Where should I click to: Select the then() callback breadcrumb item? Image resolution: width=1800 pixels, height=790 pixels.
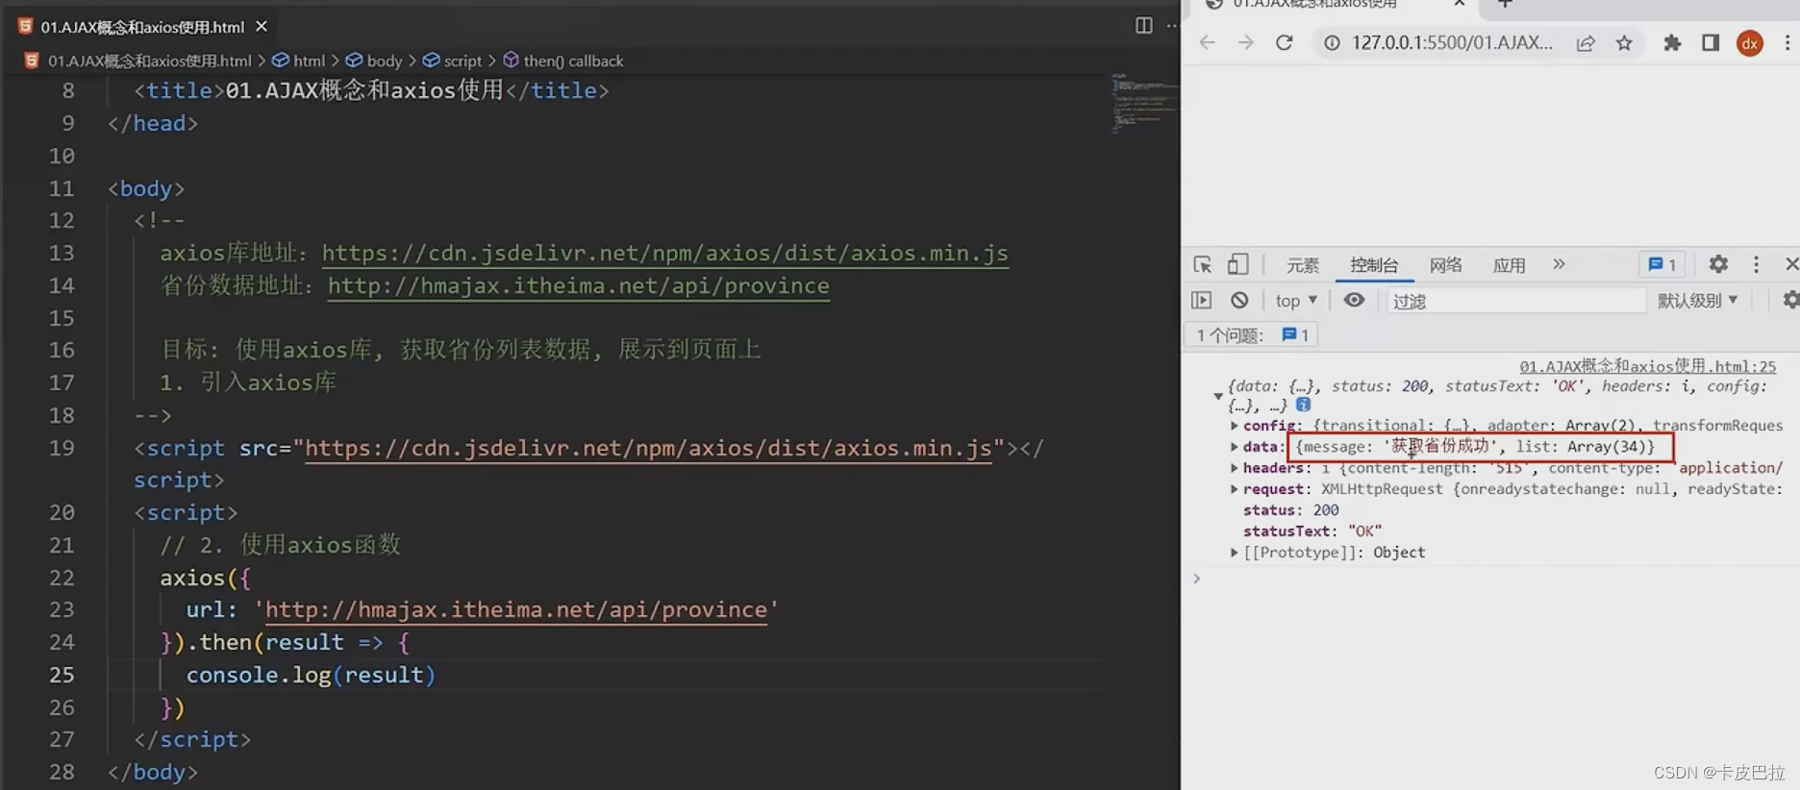pos(563,61)
